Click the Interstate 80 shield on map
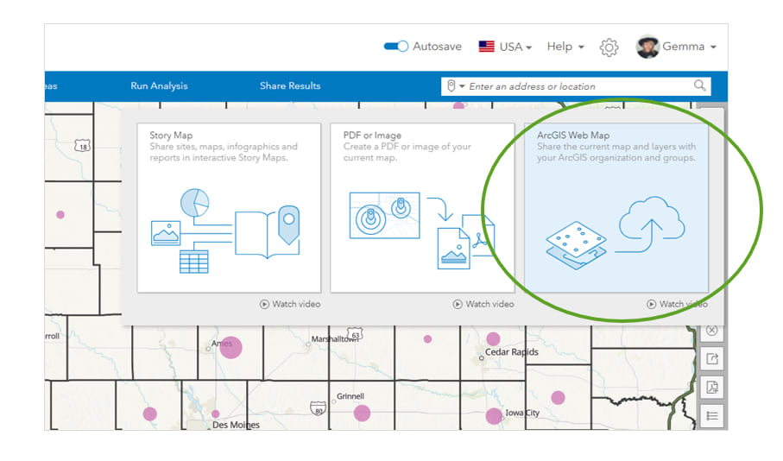This screenshot has width=783, height=461. pos(318,409)
